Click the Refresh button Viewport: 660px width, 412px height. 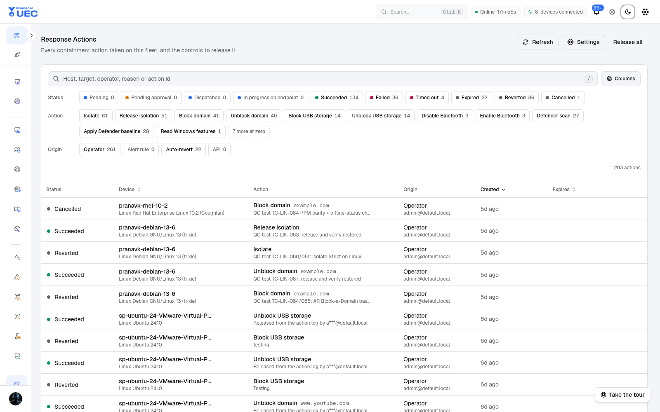point(538,42)
